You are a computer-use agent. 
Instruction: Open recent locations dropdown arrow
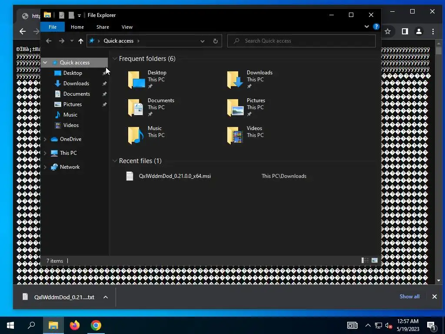[x=72, y=41]
